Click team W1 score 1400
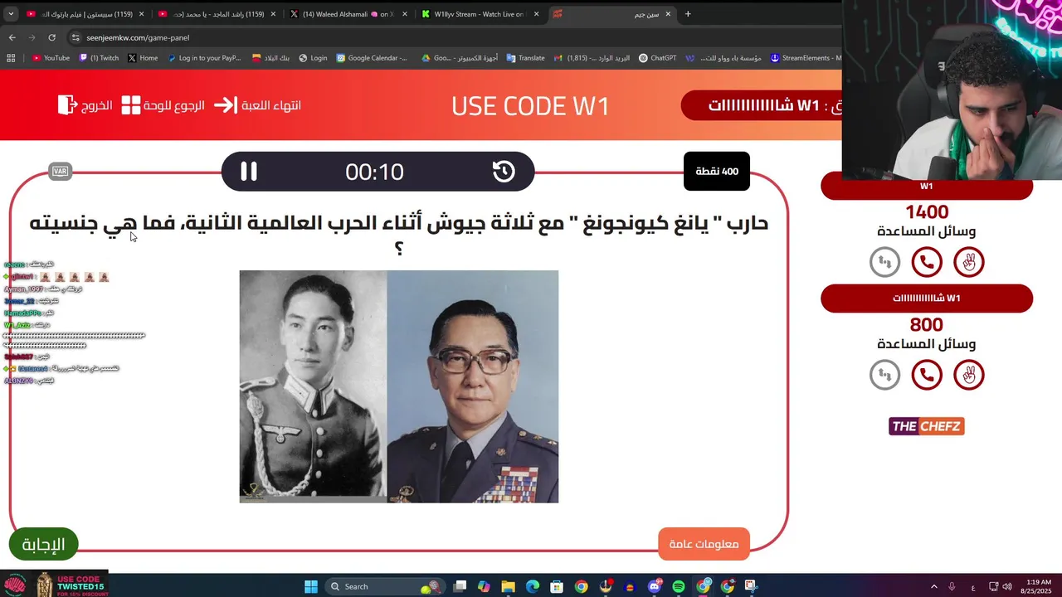The image size is (1062, 597). point(927,212)
